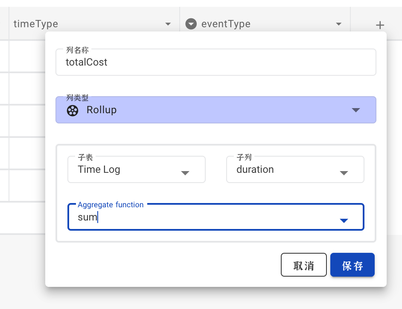The height and width of the screenshot is (309, 402).
Task: Open the Aggregate function dropdown
Action: 344,220
